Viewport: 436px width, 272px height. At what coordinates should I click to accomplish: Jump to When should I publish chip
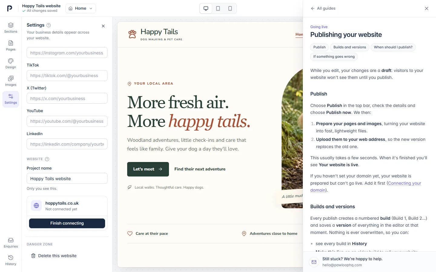393,47
